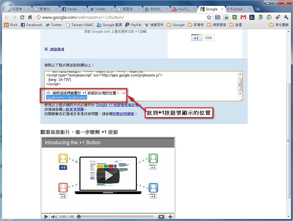Switch to the 新增文 tab
293x221 pixels.
pos(46,9)
